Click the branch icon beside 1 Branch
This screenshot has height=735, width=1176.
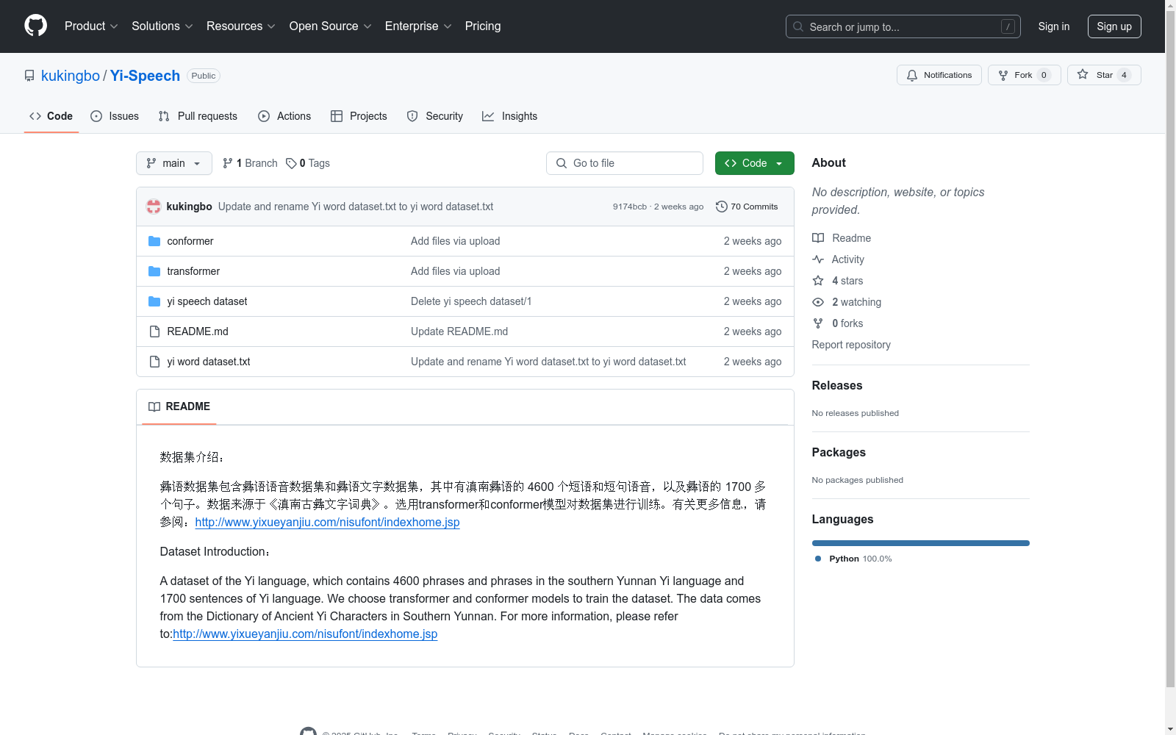coord(228,163)
